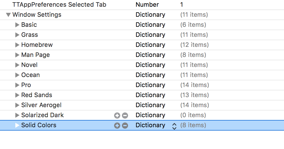Expand the Basic dictionary entry

pyautogui.click(x=17, y=25)
